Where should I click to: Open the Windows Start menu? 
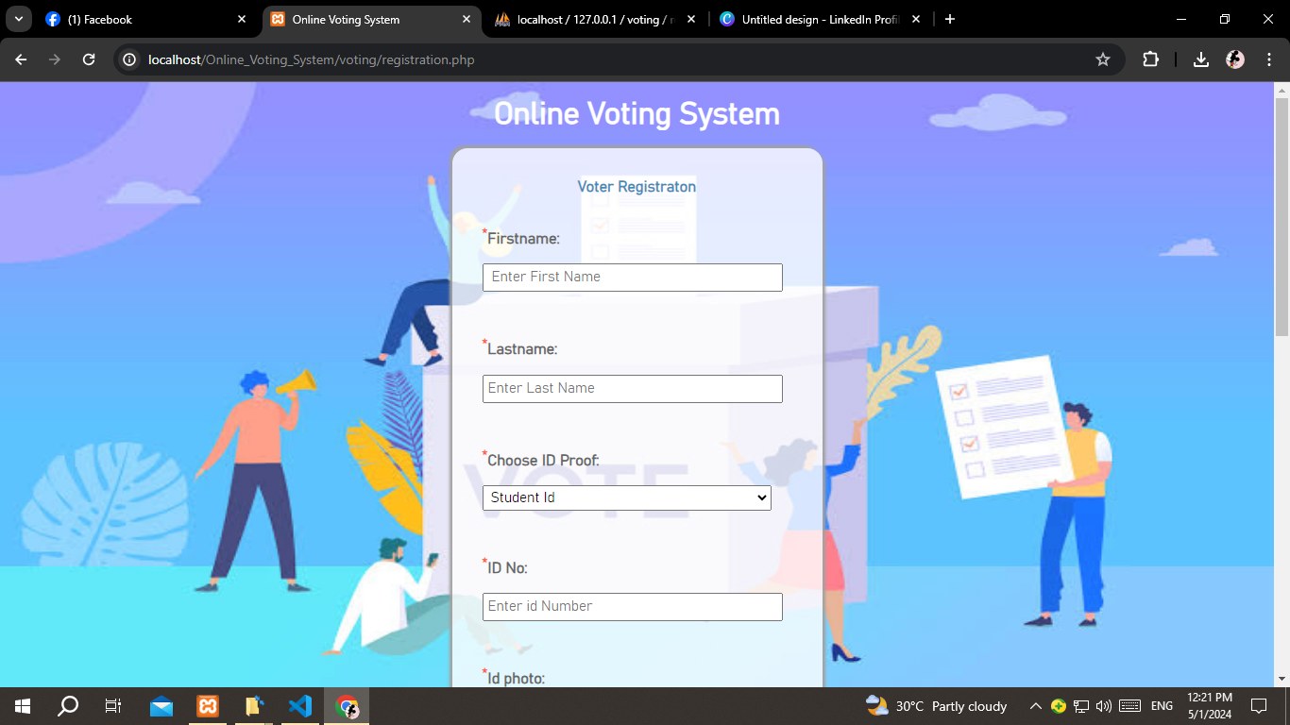click(20, 705)
